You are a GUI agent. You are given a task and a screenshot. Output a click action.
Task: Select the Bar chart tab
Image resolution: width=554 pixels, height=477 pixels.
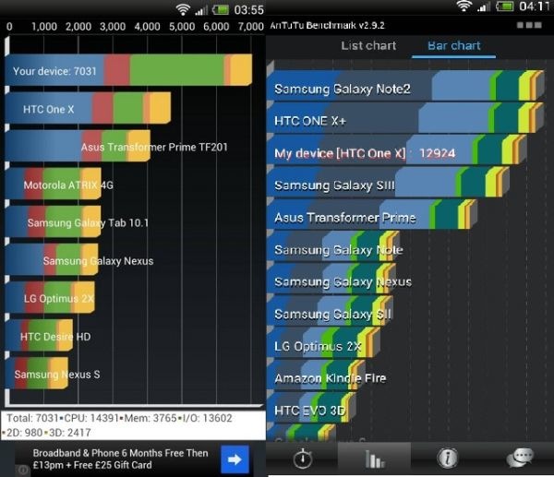pos(454,45)
